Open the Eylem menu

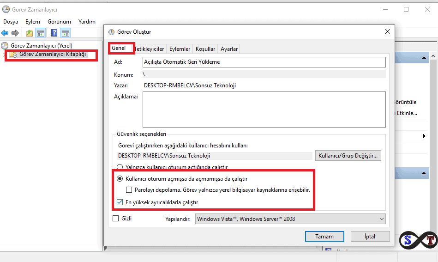click(33, 22)
